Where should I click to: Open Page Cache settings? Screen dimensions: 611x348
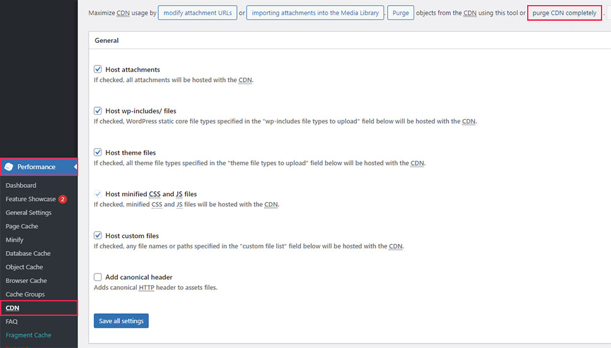(x=22, y=226)
